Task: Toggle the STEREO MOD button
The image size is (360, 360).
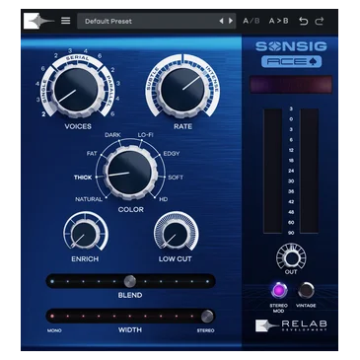Action: click(278, 290)
